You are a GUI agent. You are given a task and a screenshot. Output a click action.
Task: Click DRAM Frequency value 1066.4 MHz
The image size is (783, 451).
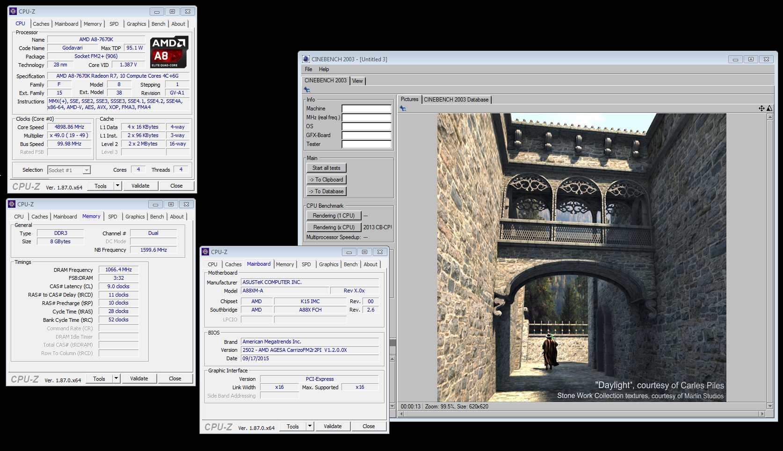pos(118,269)
